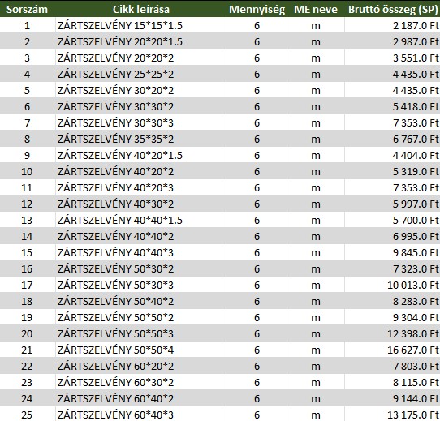This screenshot has width=440, height=421.
Task: Select the price cell 9 845.0 Ft
Action: pyautogui.click(x=392, y=253)
